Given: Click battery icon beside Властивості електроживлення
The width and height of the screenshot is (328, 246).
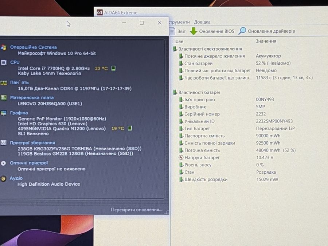Looking at the screenshot, I should (x=175, y=49).
